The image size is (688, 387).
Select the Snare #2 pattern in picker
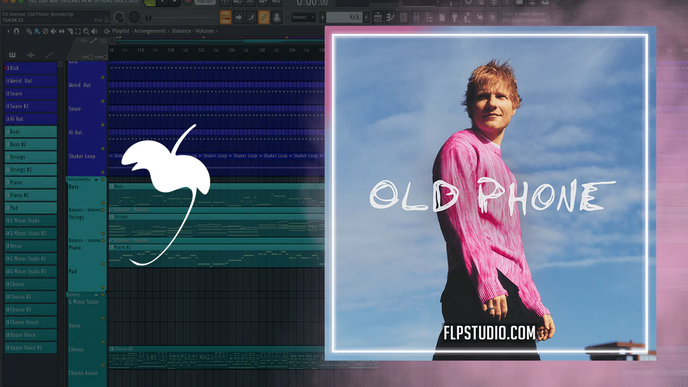coord(31,106)
